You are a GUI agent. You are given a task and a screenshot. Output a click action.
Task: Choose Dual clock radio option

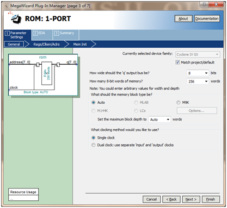(x=94, y=145)
